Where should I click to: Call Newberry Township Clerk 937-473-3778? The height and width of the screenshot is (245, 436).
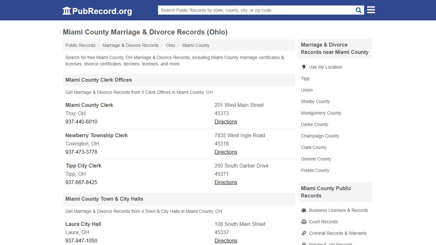click(x=81, y=152)
